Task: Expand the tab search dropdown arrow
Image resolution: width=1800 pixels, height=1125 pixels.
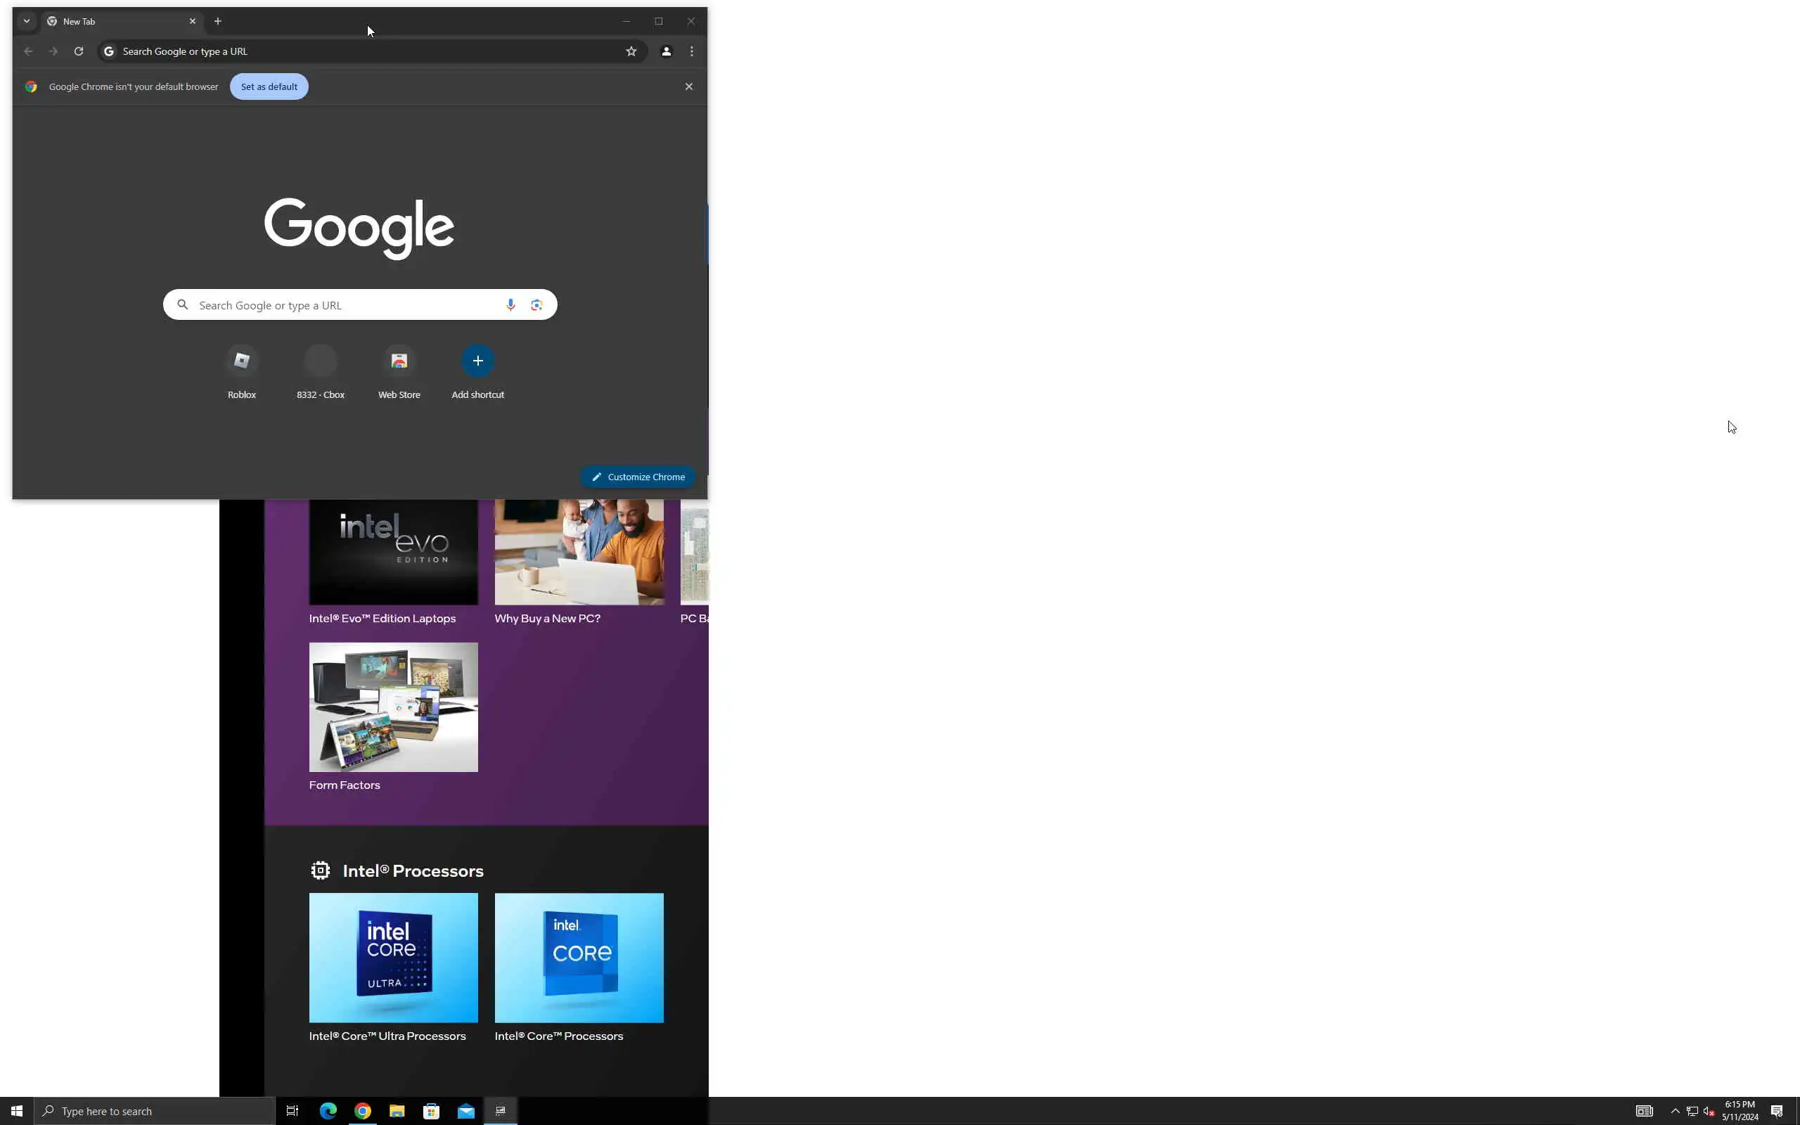Action: (27, 22)
